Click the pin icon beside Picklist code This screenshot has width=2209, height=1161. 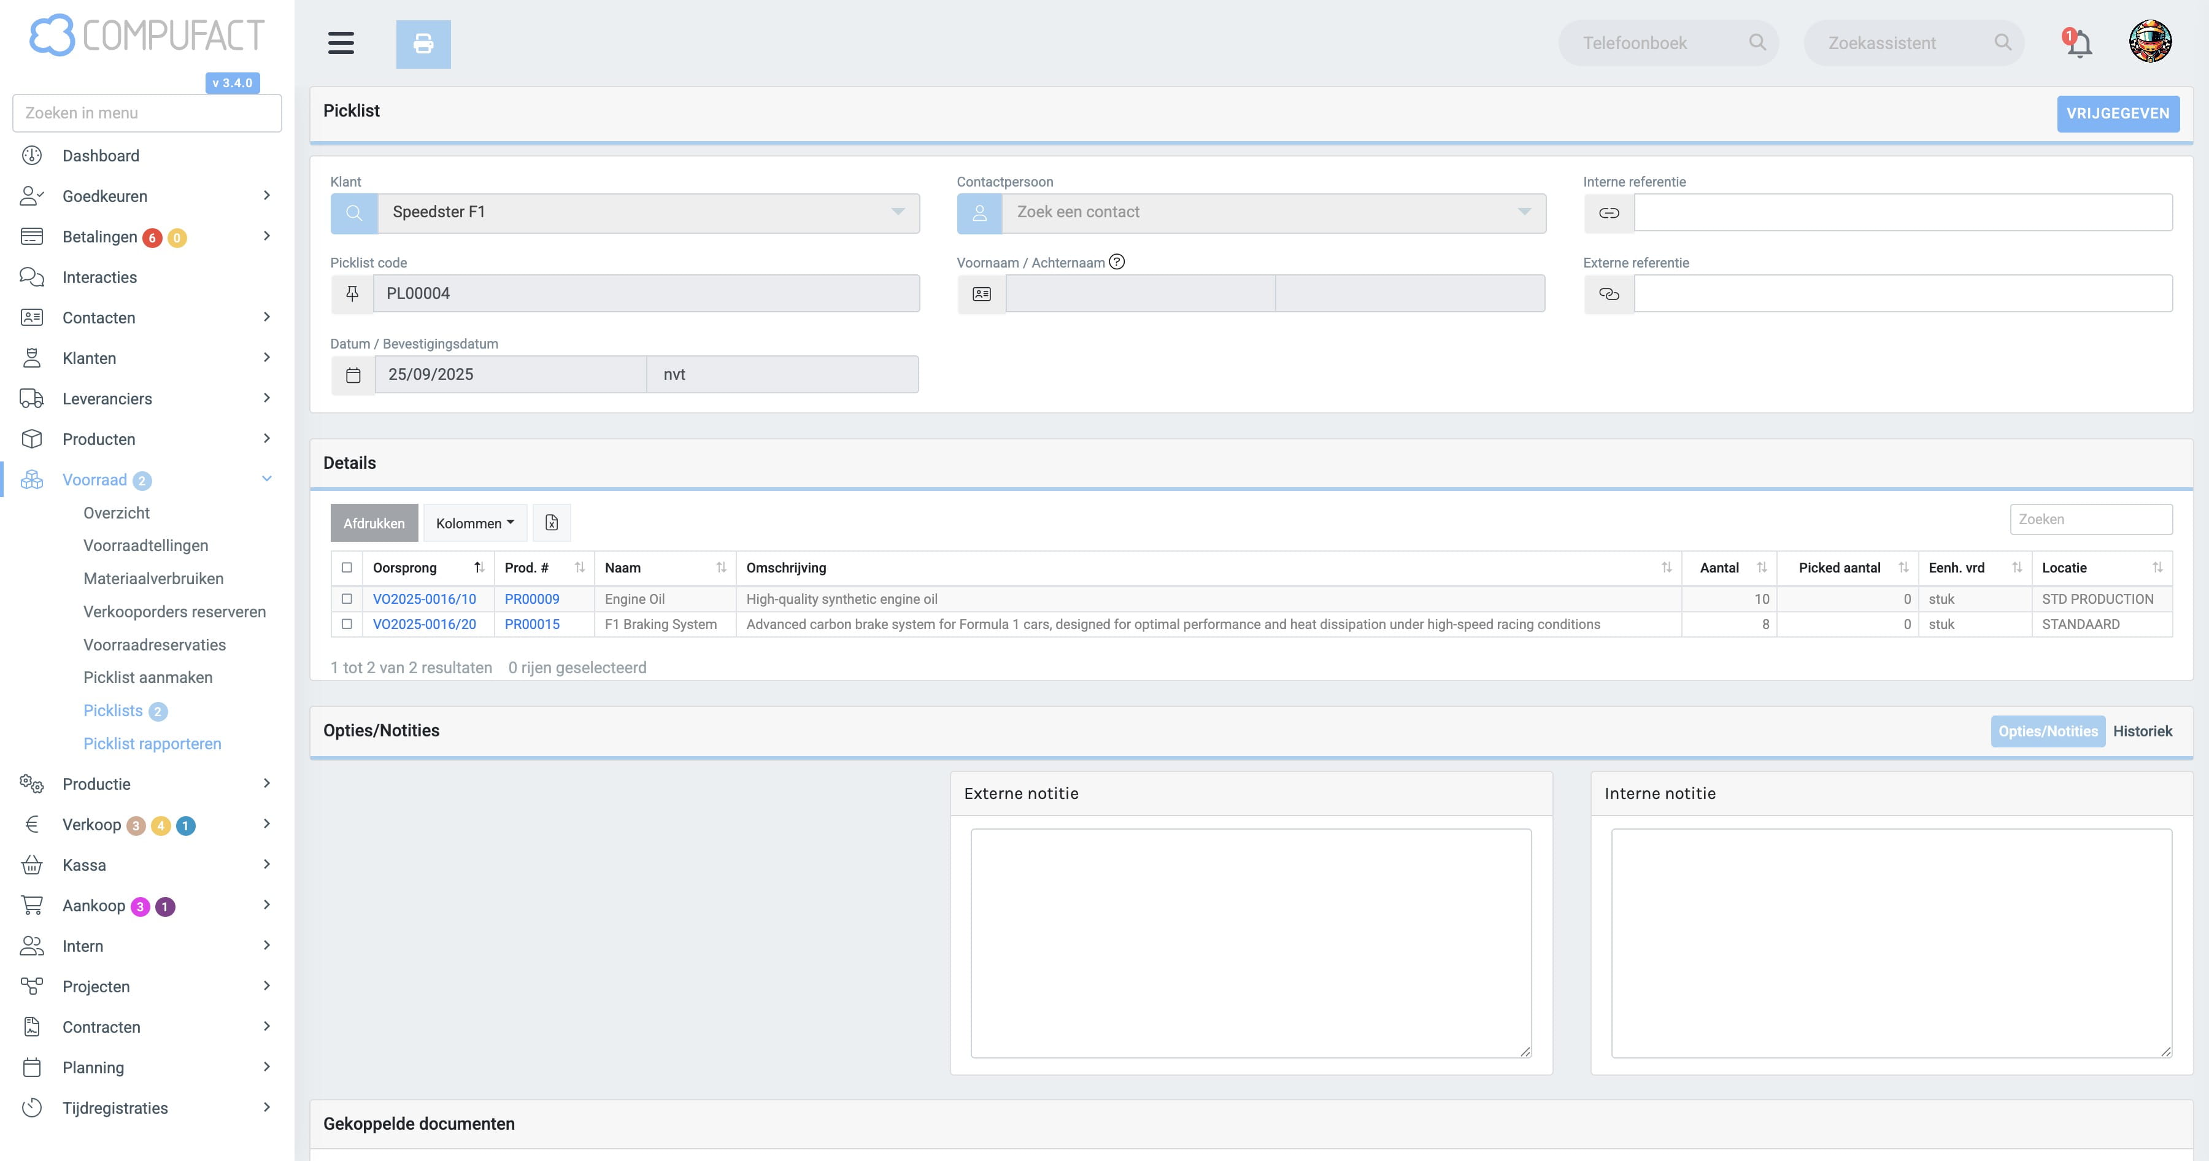click(x=352, y=294)
